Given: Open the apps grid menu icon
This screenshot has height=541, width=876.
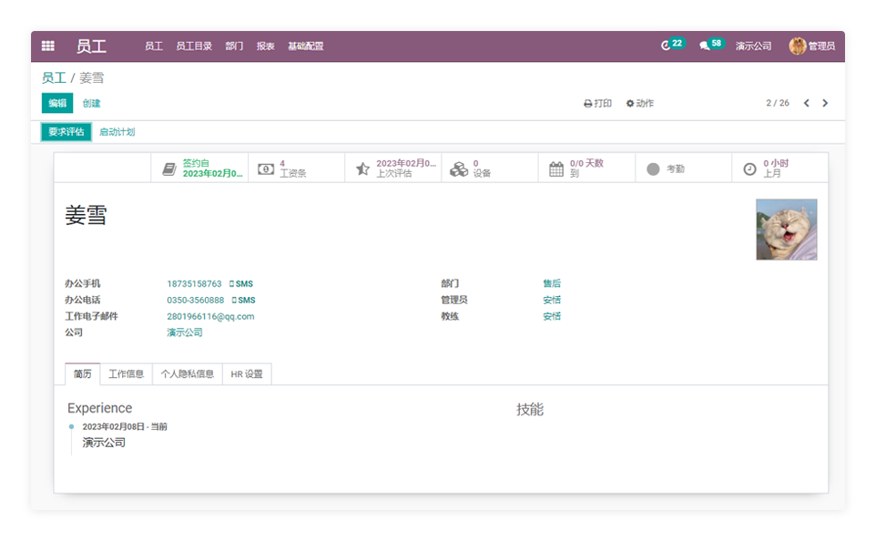Looking at the screenshot, I should tap(48, 46).
